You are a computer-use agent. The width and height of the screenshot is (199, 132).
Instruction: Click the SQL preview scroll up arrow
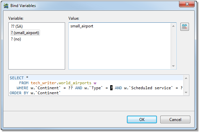pos(186,78)
